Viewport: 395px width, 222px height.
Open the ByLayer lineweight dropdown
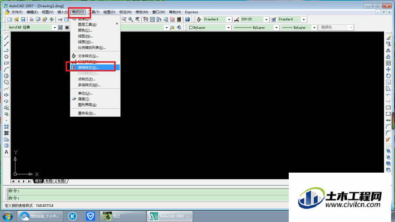[x=314, y=28]
